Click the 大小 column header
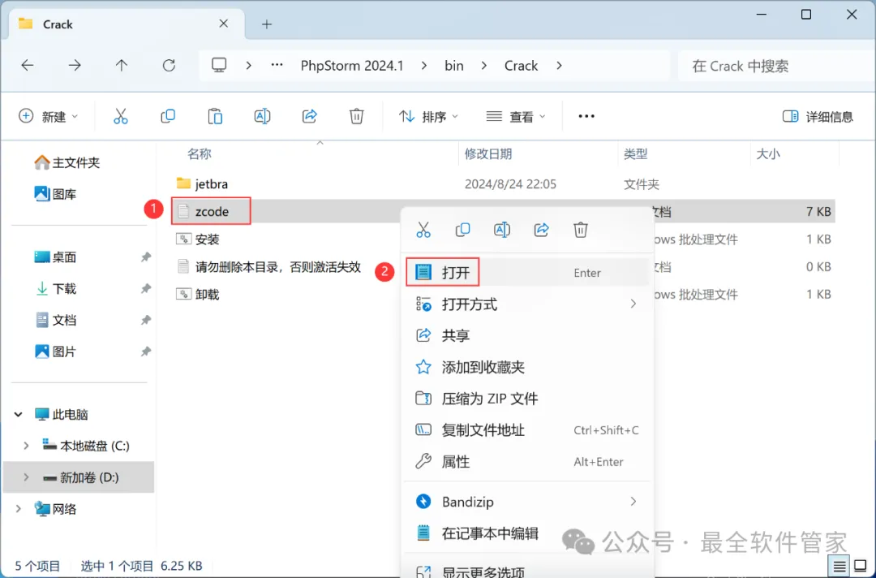 click(767, 153)
